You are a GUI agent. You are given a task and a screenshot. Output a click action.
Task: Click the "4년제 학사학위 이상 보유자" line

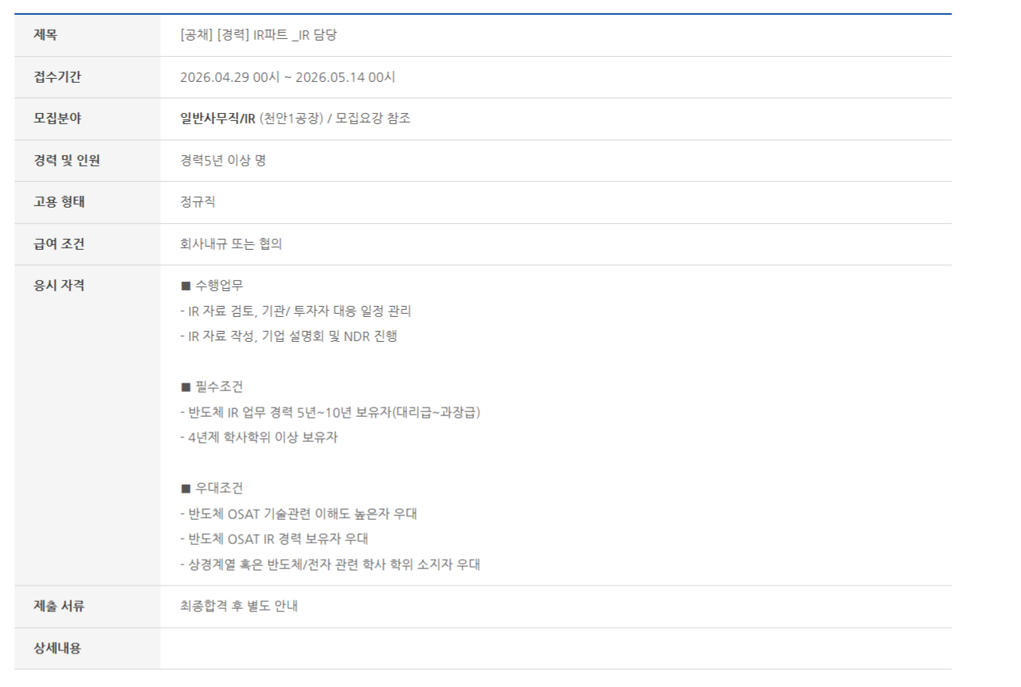pos(259,438)
